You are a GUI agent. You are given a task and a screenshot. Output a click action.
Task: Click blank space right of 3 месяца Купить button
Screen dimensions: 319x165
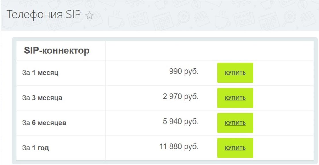point(283,98)
